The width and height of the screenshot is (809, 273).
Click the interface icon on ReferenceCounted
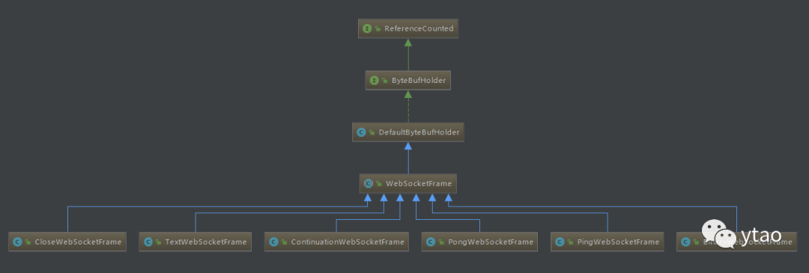coord(367,29)
